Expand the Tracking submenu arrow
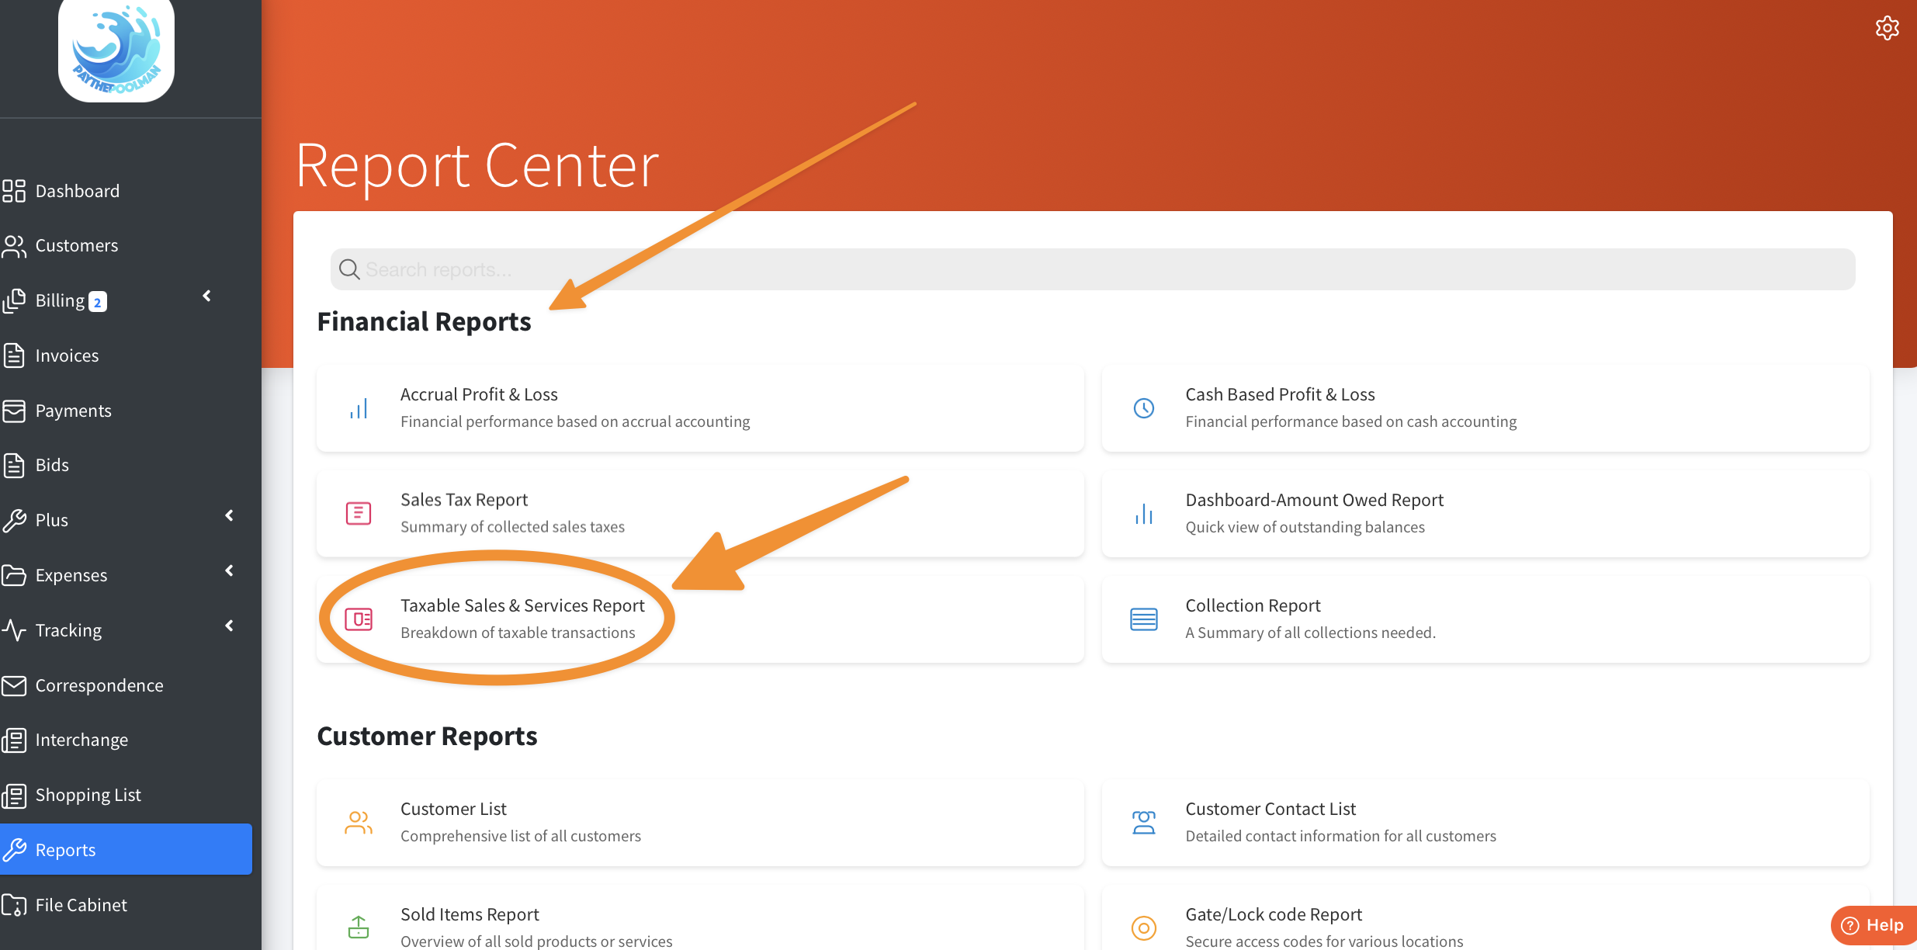1917x950 pixels. (229, 626)
